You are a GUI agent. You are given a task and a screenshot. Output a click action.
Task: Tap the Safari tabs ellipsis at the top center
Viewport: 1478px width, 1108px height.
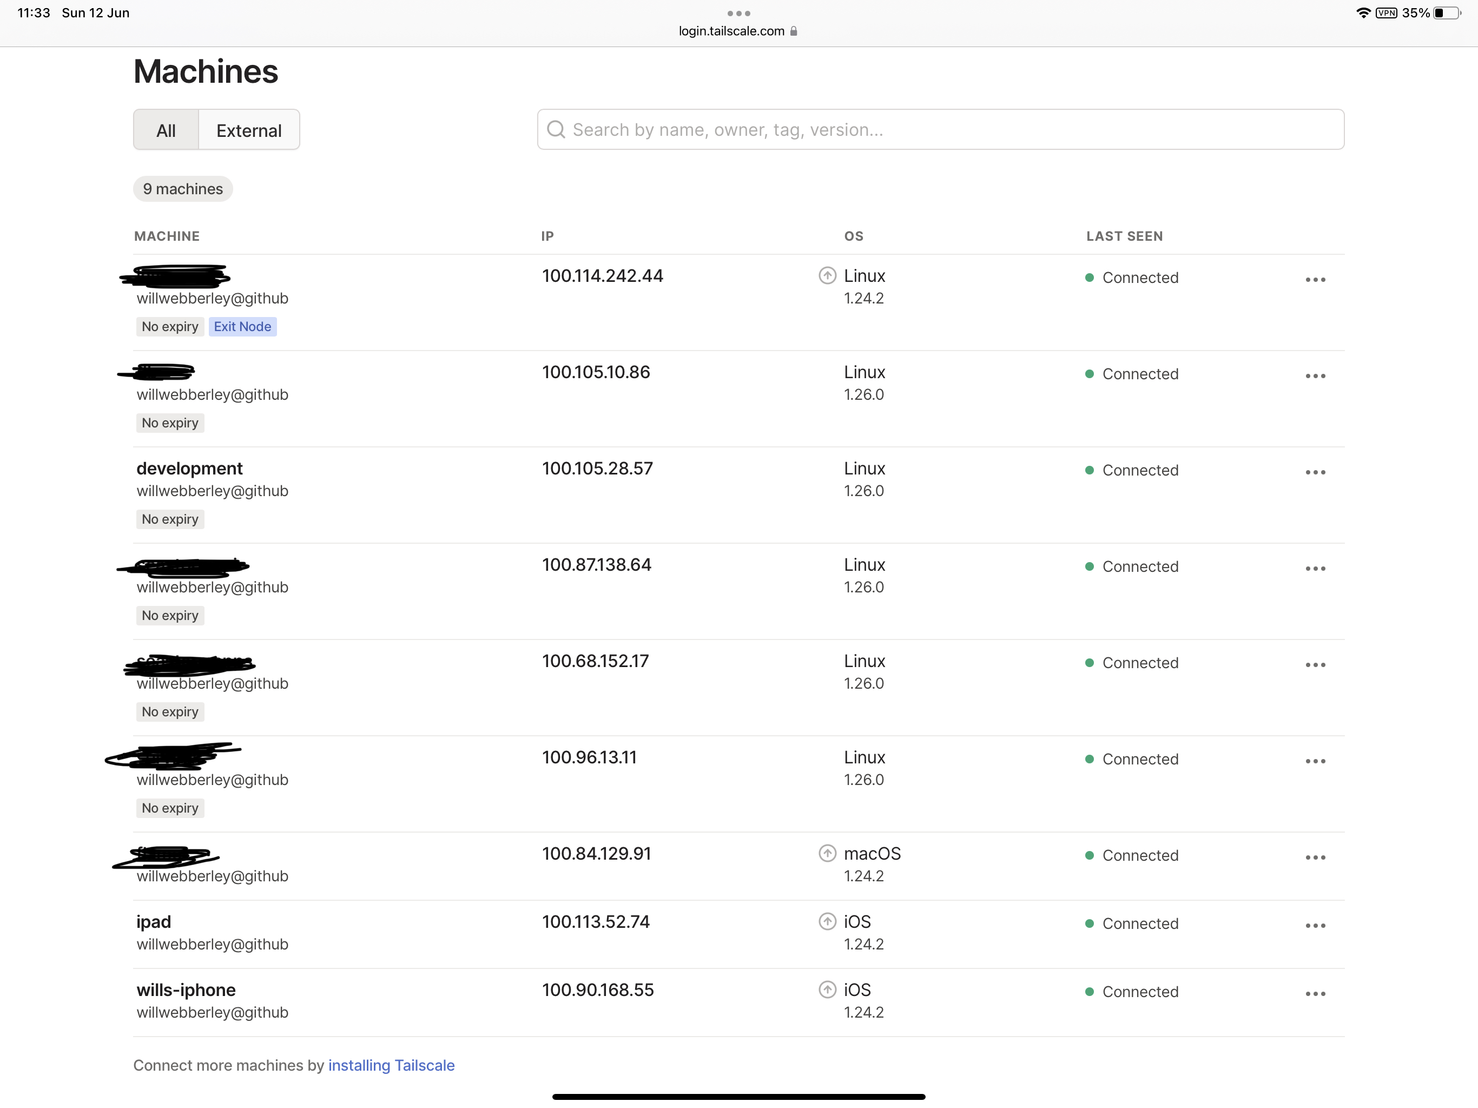point(739,12)
